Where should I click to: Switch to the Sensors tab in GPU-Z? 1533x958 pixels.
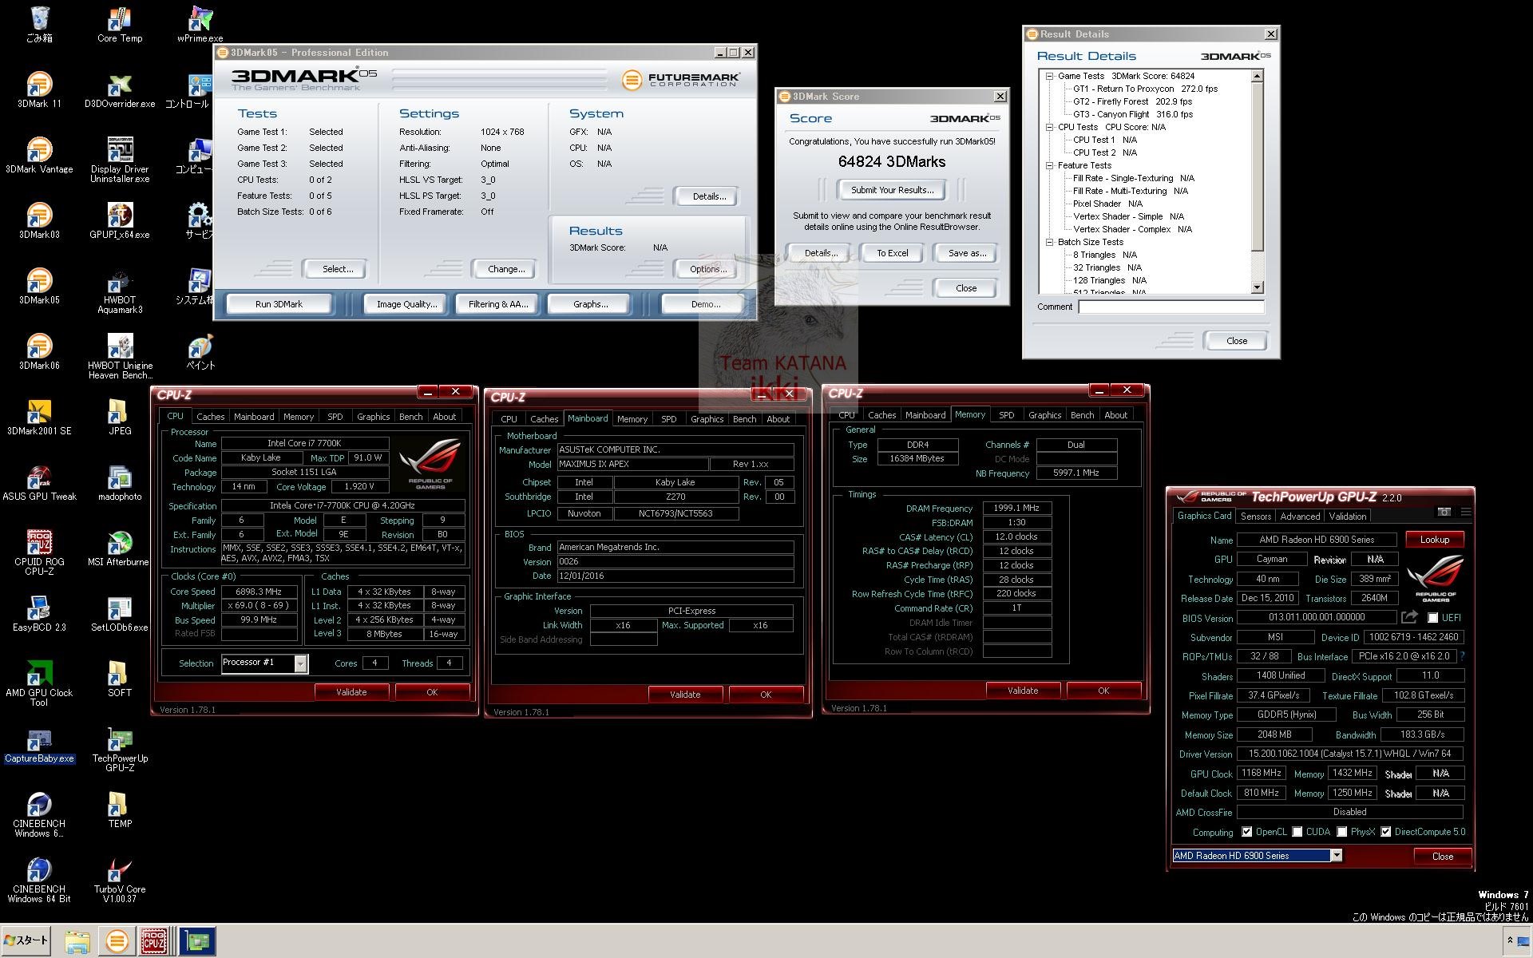1255,517
